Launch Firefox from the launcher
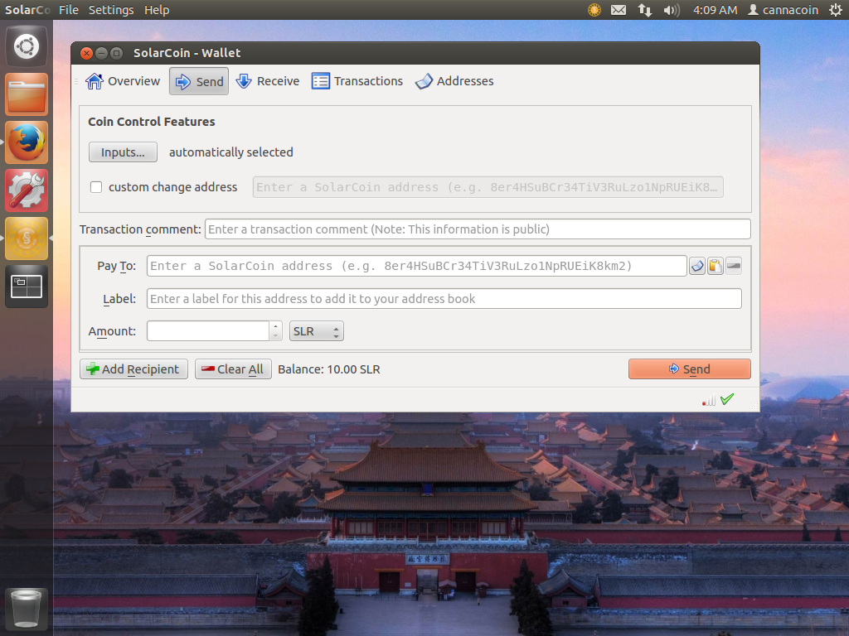The height and width of the screenshot is (636, 849). [x=27, y=142]
